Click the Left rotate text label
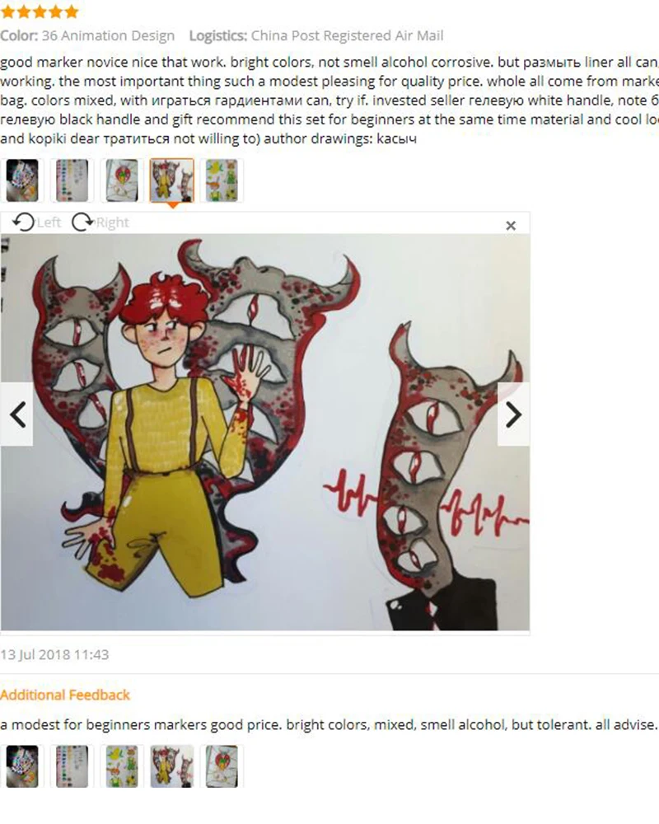The image size is (659, 824). click(x=49, y=222)
